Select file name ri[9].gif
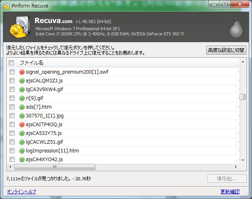This screenshot has width=252, height=199. (35, 98)
